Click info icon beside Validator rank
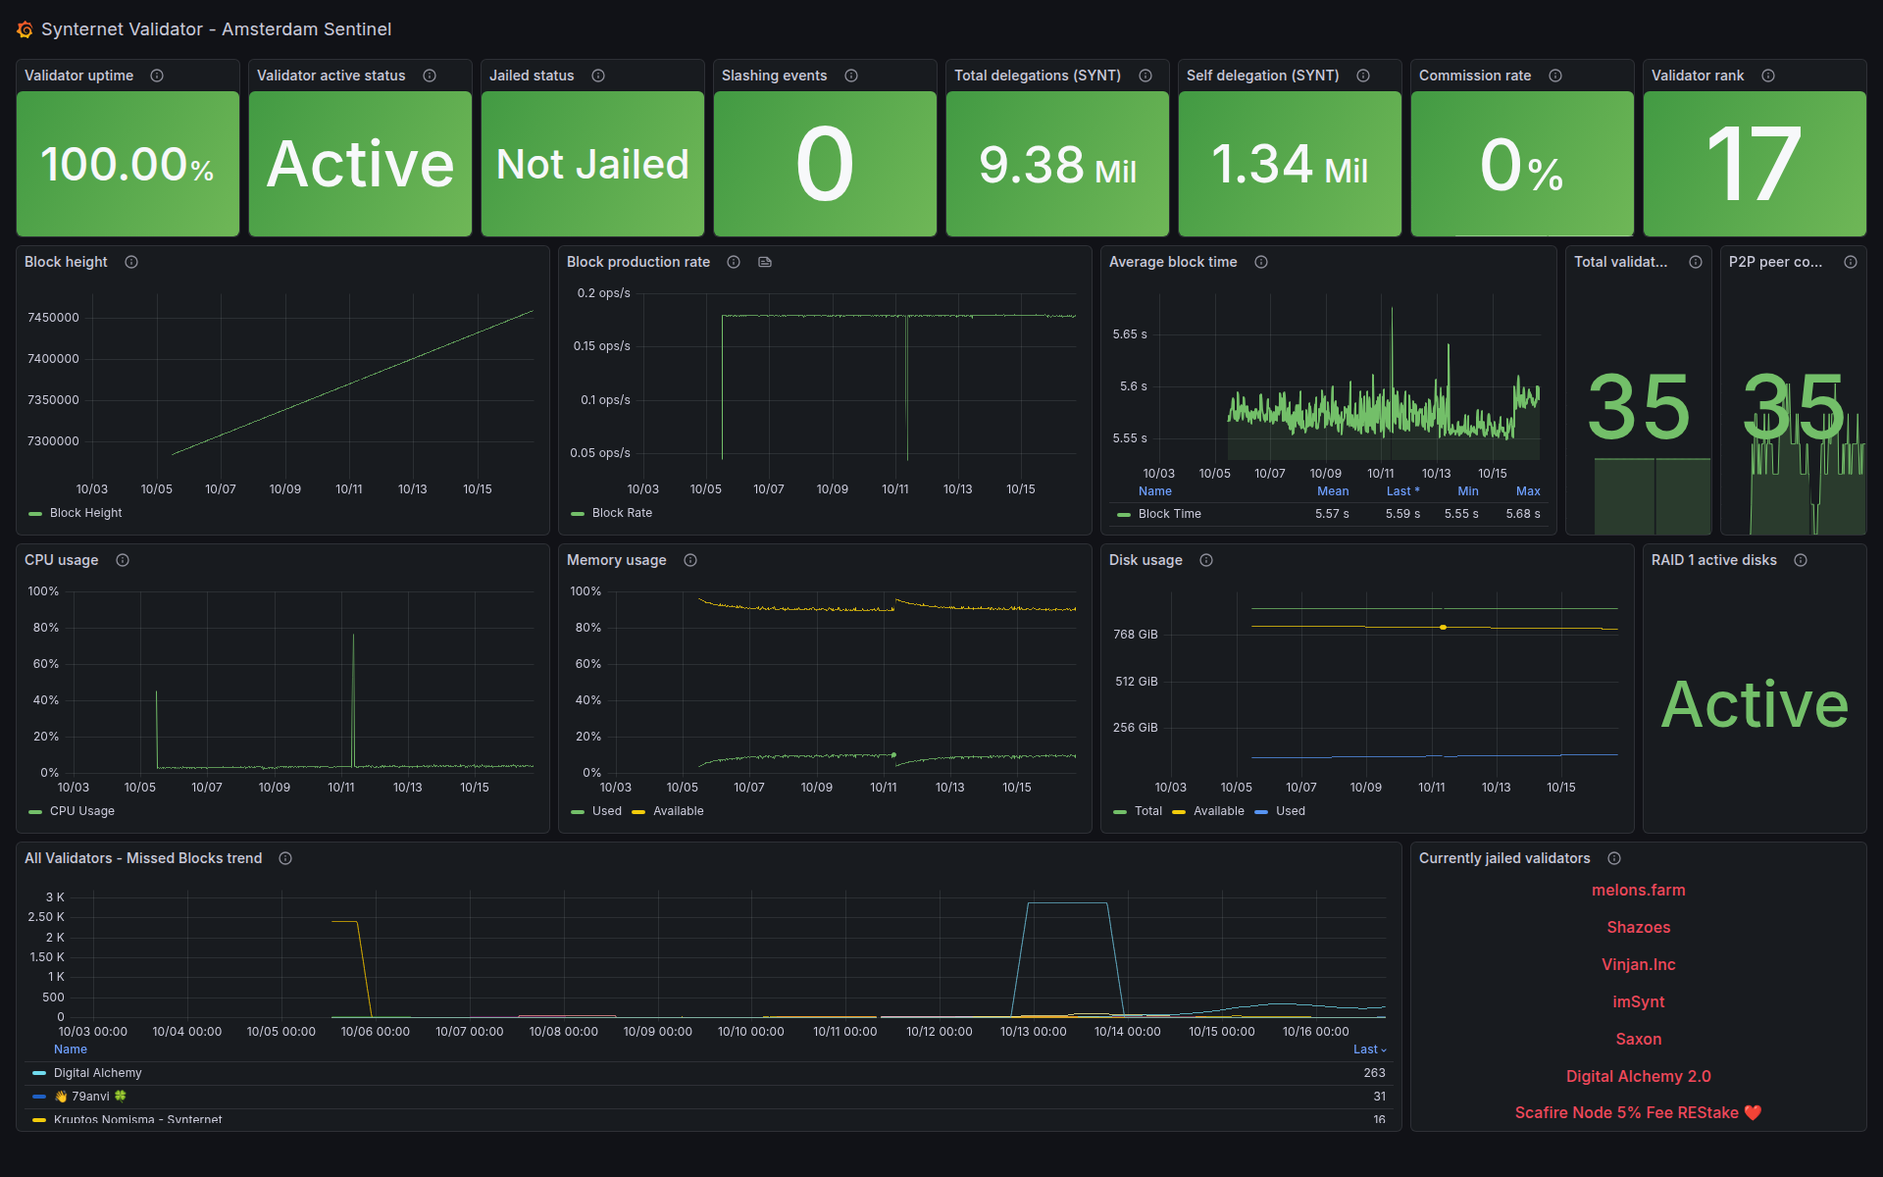The height and width of the screenshot is (1177, 1883). pos(1768,76)
